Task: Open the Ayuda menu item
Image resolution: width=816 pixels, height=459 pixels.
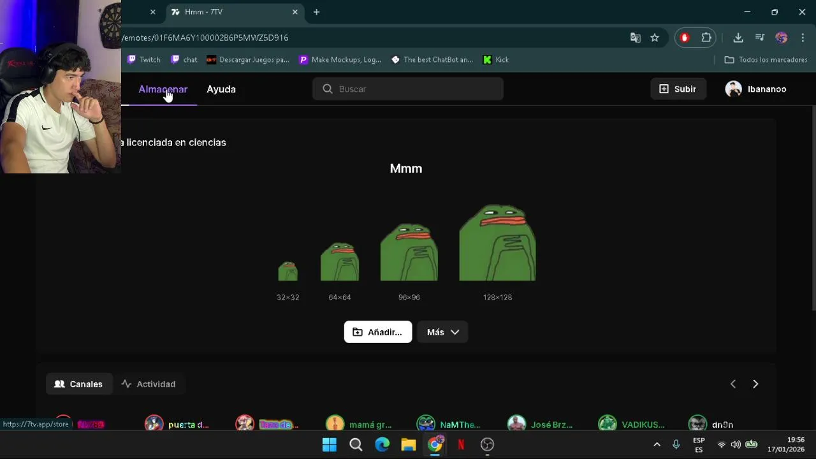Action: click(x=221, y=89)
